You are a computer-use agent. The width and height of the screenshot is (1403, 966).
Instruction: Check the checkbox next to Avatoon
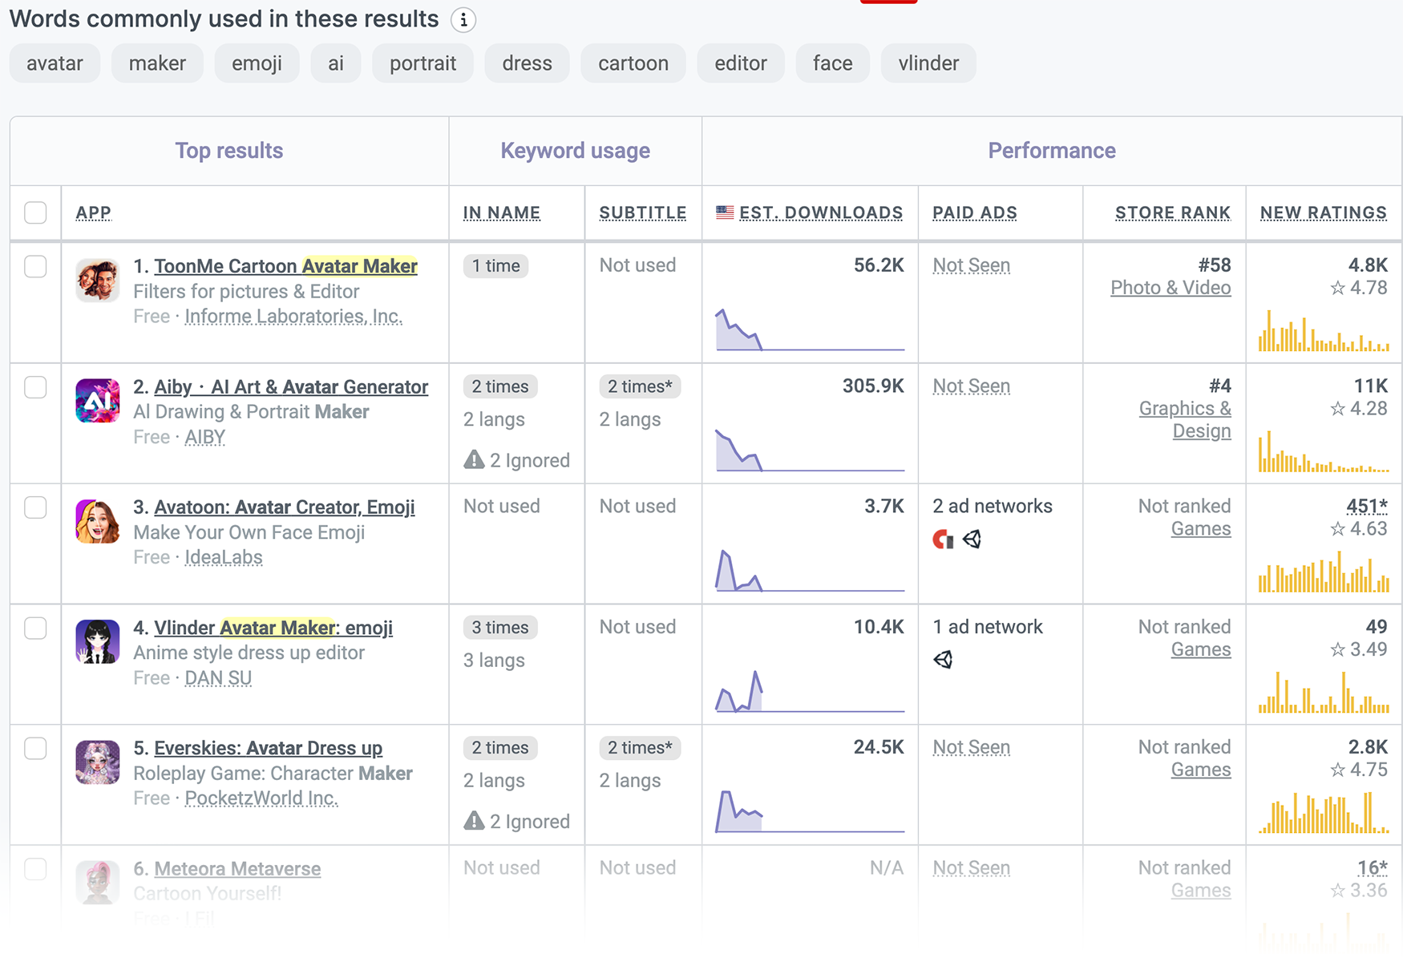35,507
